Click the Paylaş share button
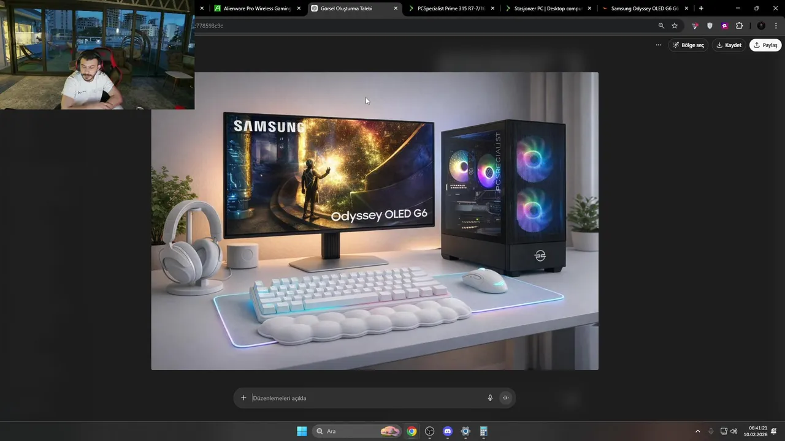The image size is (785, 441). pyautogui.click(x=765, y=45)
